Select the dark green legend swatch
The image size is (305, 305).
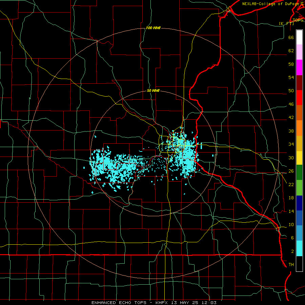(x=299, y=172)
